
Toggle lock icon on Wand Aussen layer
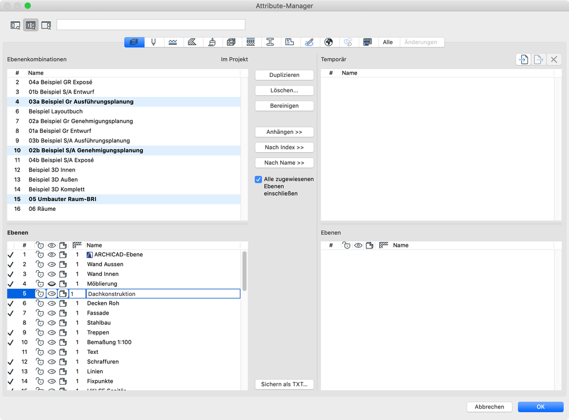40,264
